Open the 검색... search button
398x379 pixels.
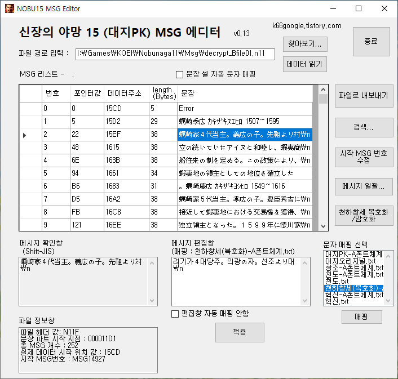[x=364, y=127]
